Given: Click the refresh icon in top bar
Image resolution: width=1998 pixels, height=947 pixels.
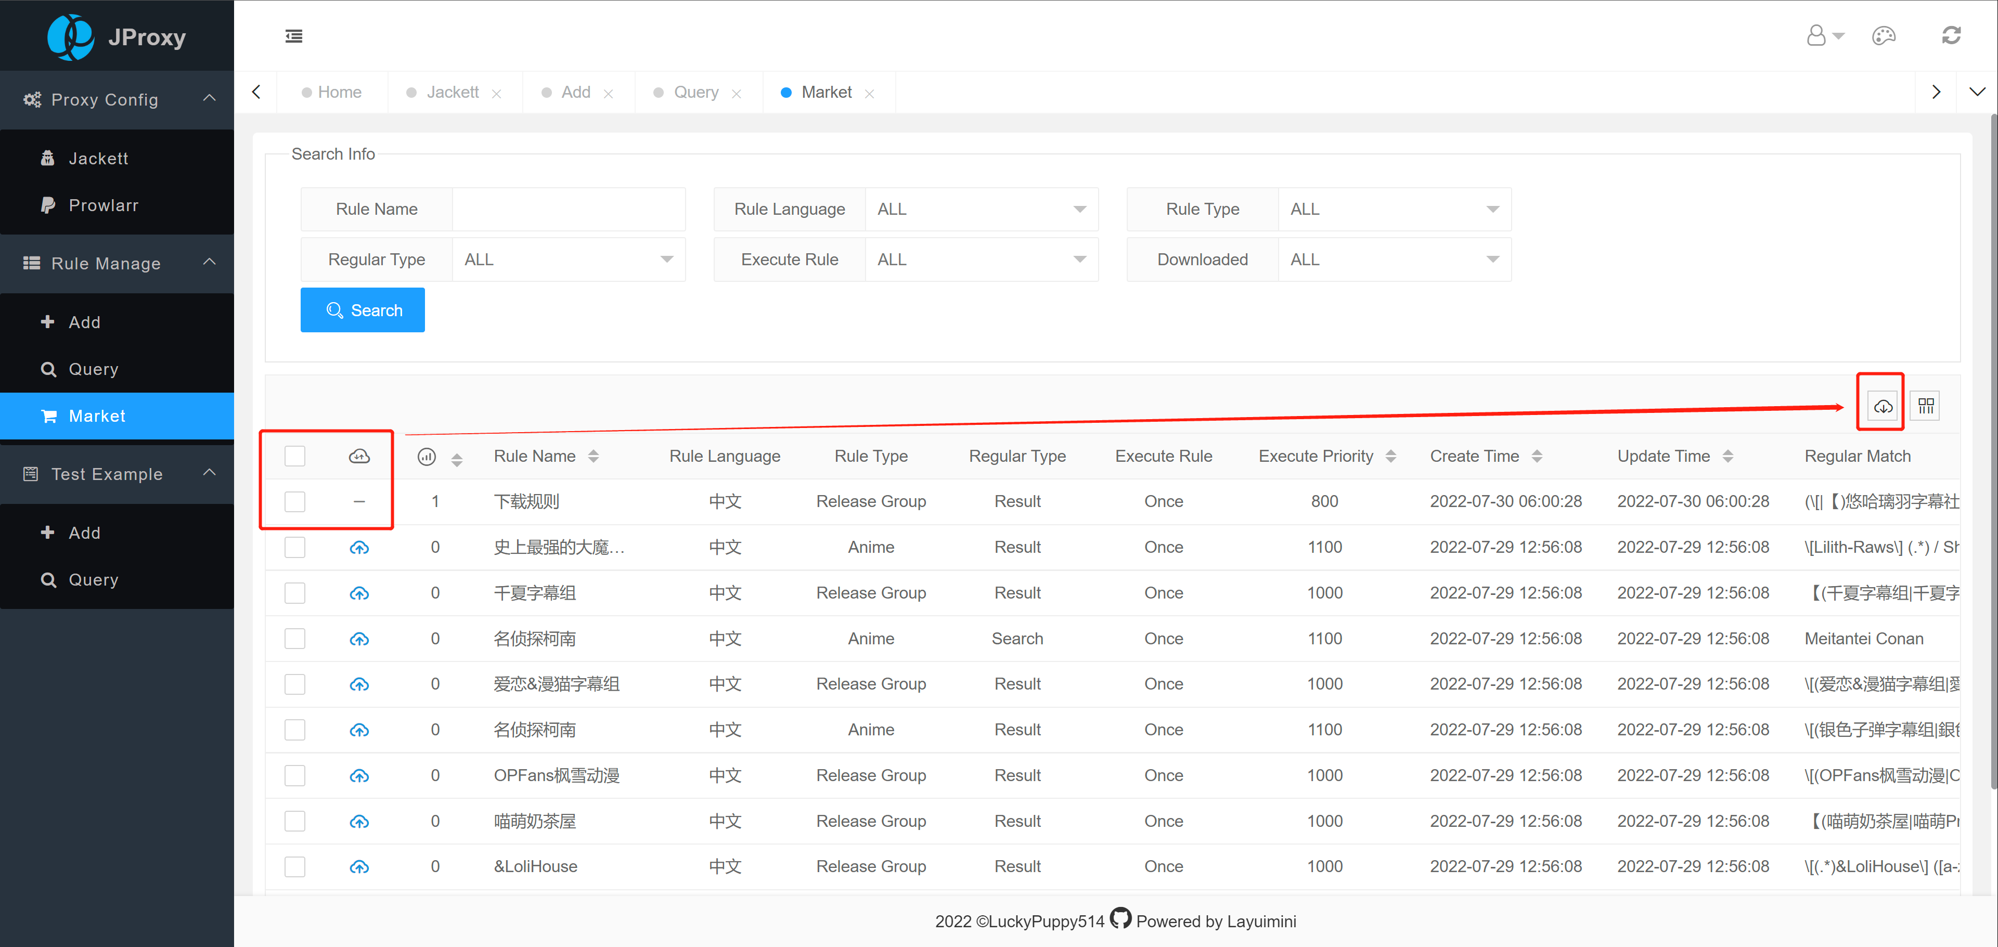Looking at the screenshot, I should click(x=1951, y=36).
